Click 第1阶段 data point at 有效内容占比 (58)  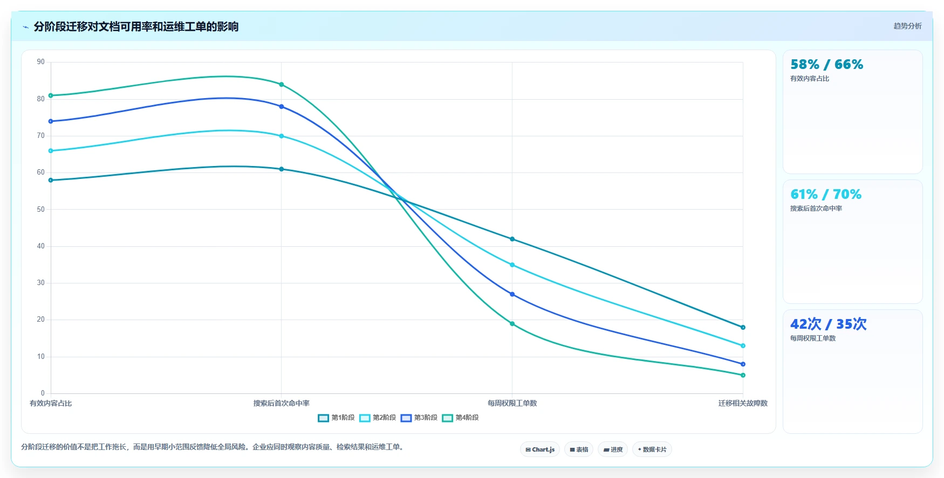point(51,181)
